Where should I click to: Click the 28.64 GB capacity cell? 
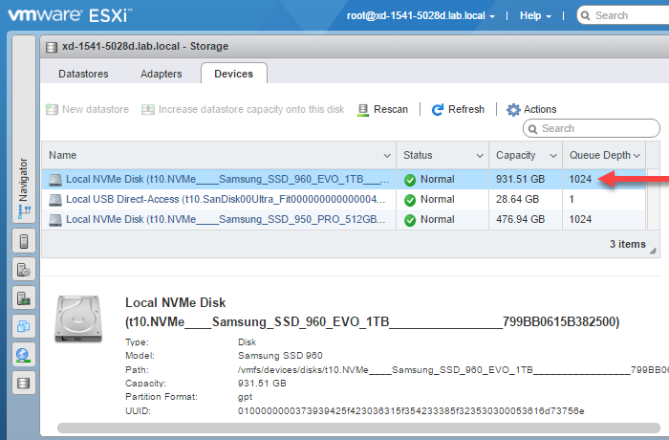point(517,200)
